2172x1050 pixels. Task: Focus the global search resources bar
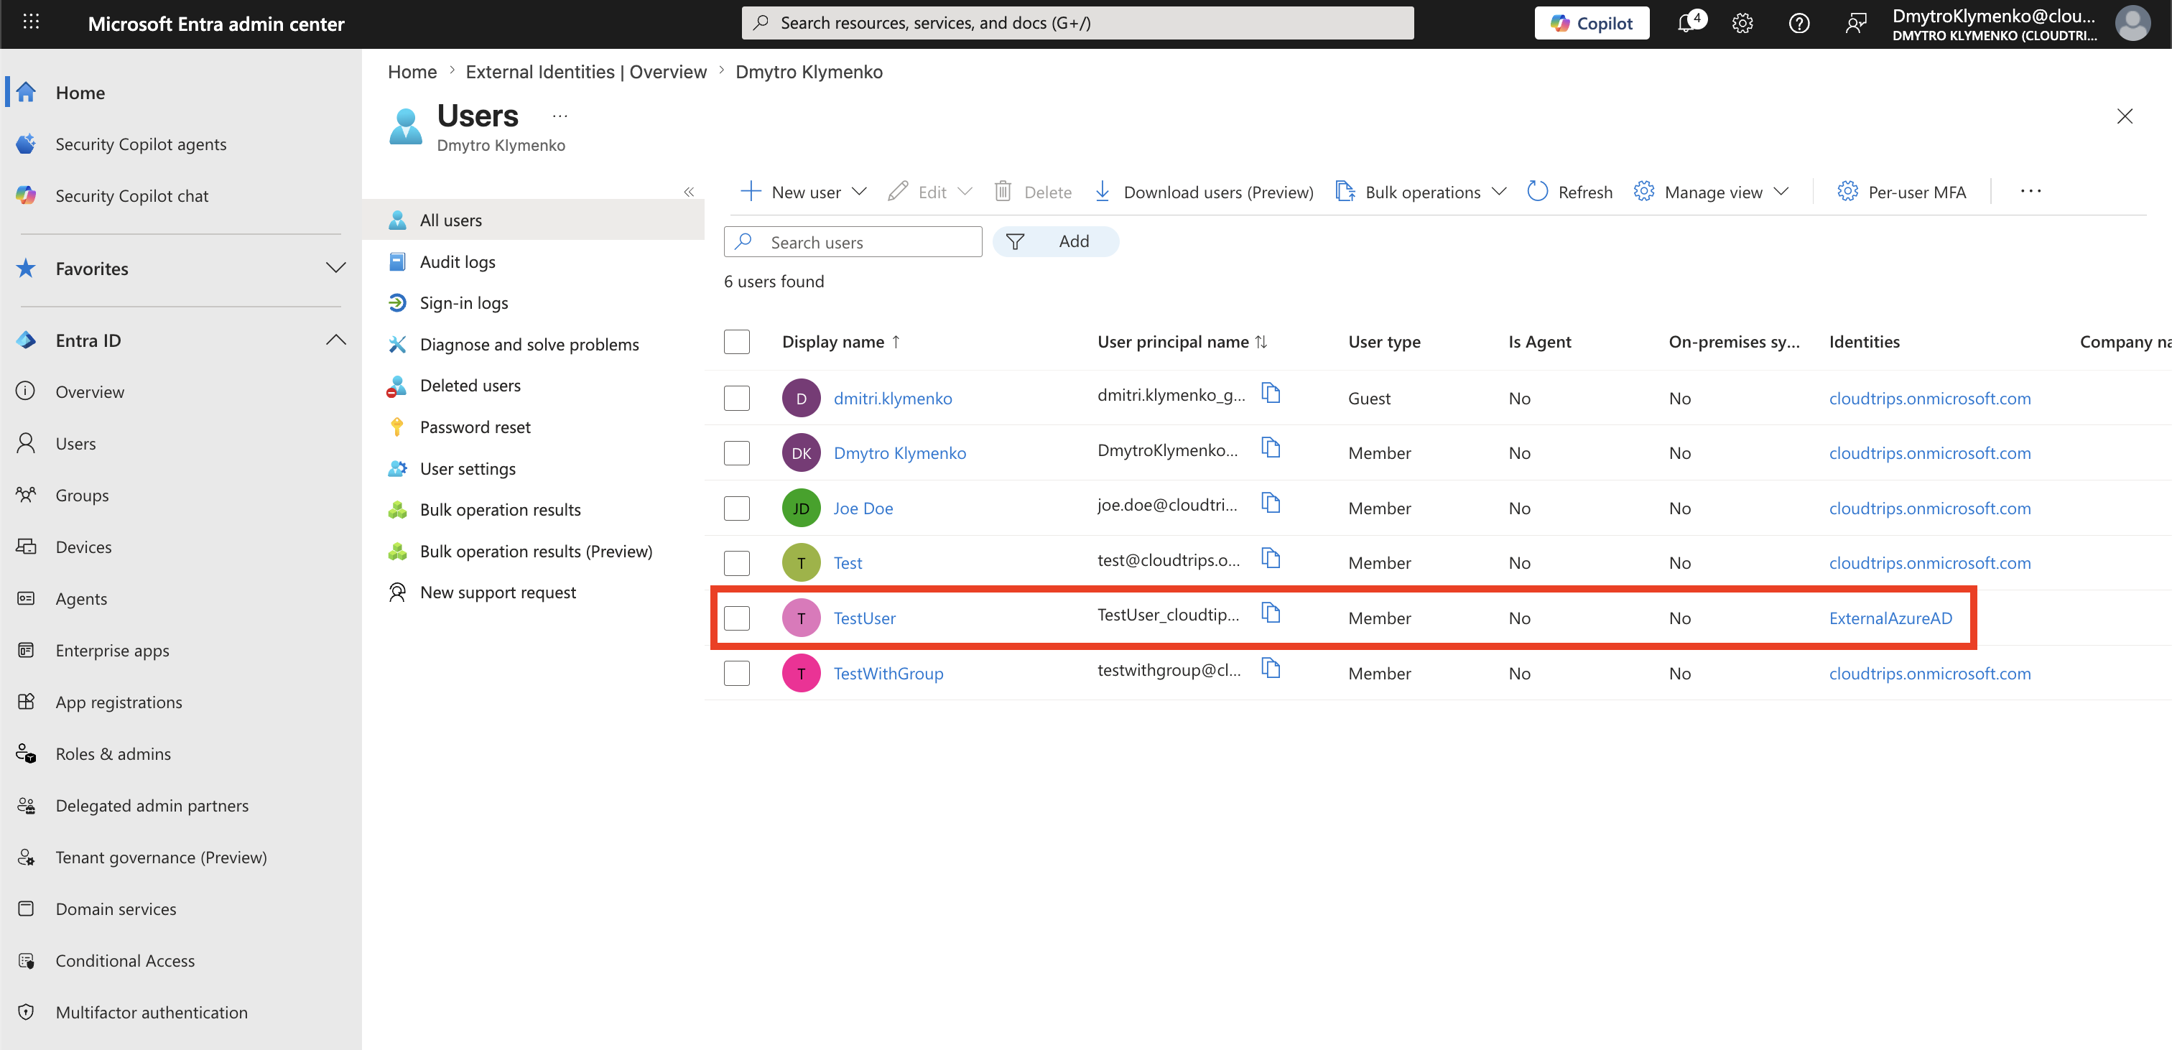pyautogui.click(x=1077, y=23)
